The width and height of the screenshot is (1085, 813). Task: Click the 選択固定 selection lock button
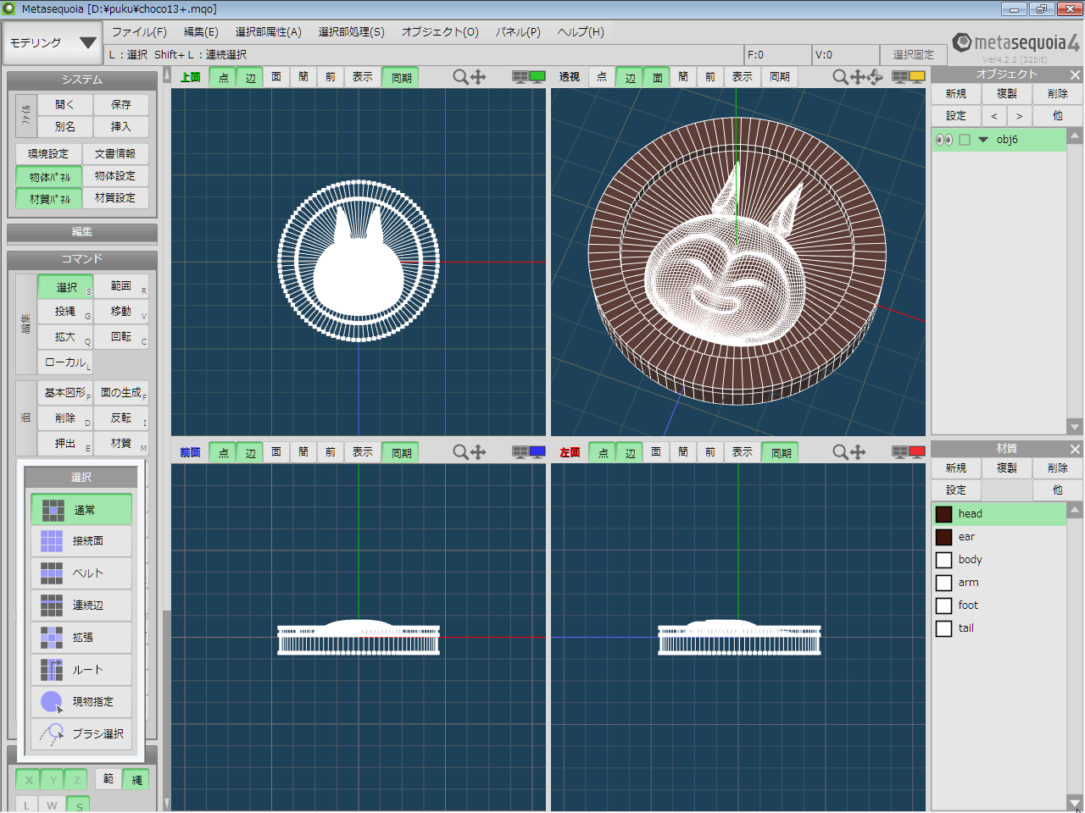click(913, 54)
